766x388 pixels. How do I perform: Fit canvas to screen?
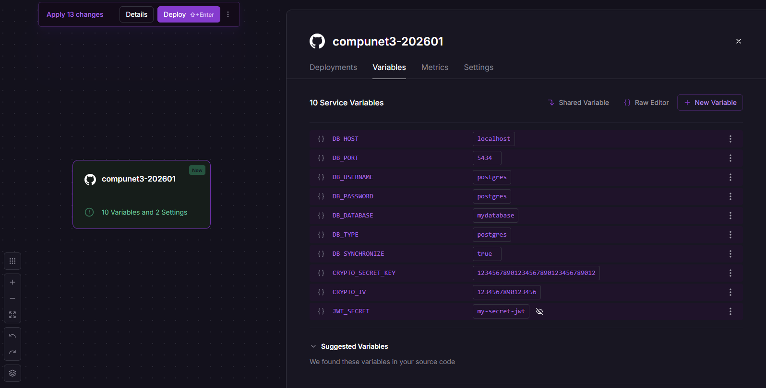(12, 315)
